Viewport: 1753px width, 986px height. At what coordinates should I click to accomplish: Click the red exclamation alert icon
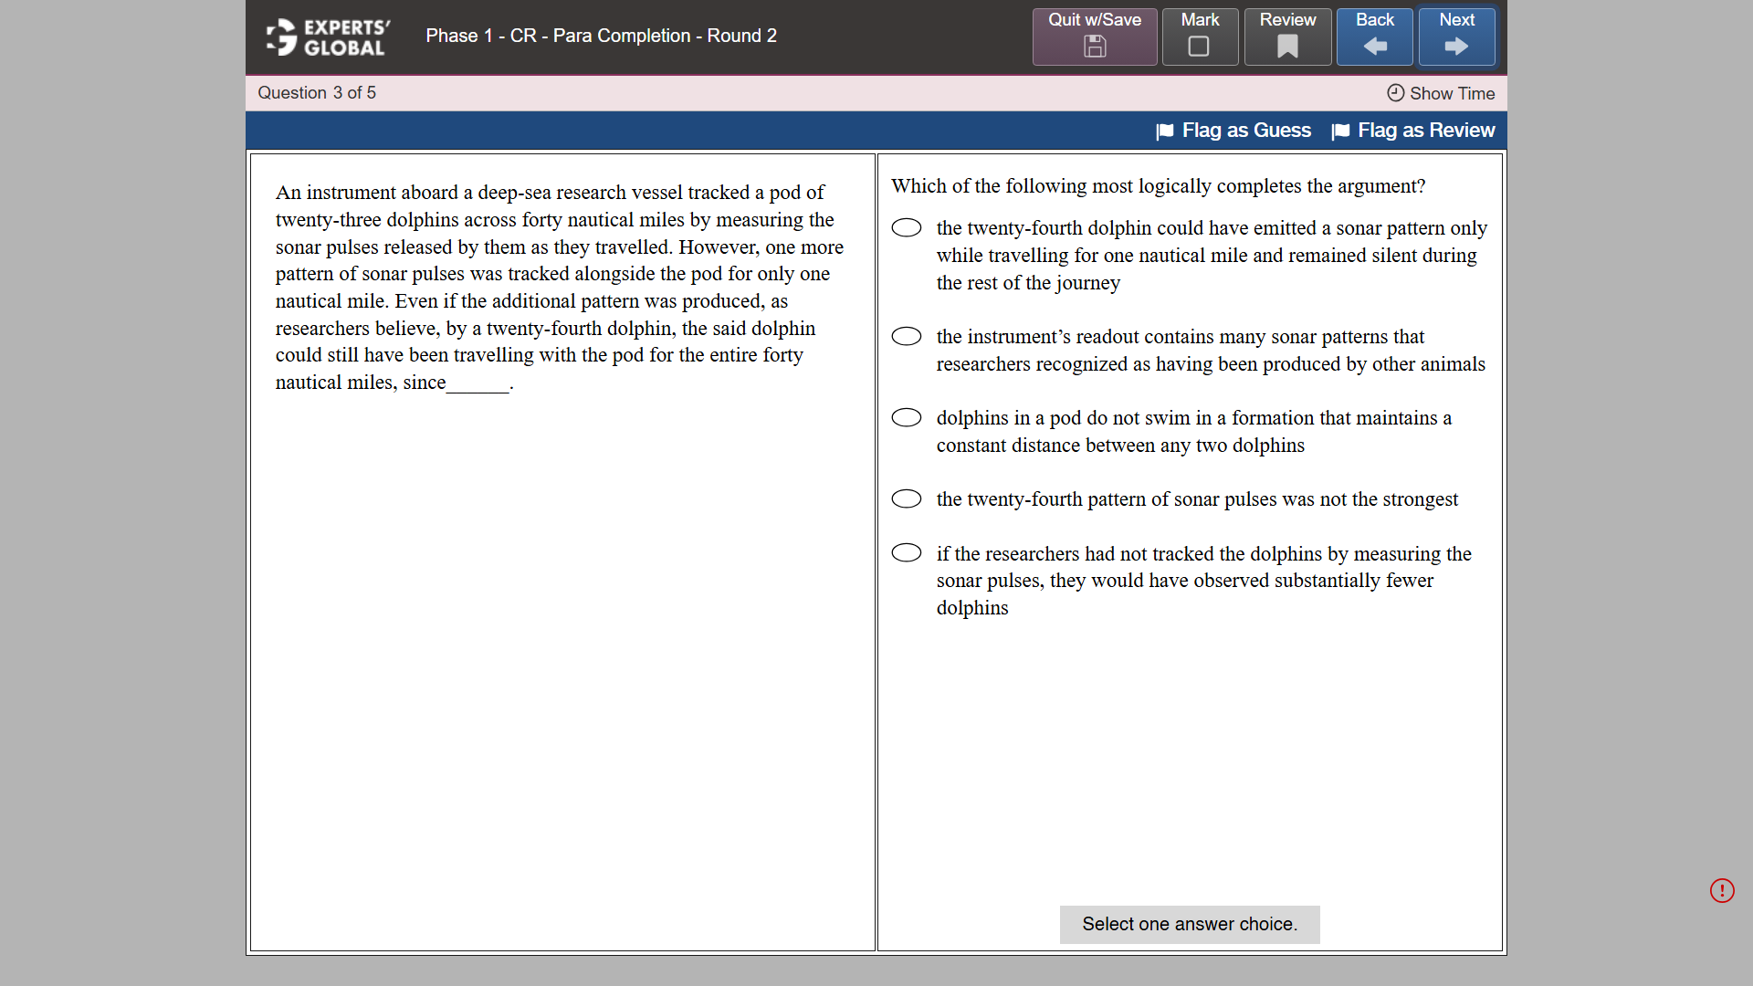click(1723, 890)
